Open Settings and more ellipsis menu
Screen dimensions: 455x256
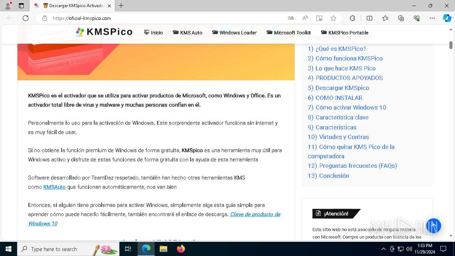tap(432, 18)
